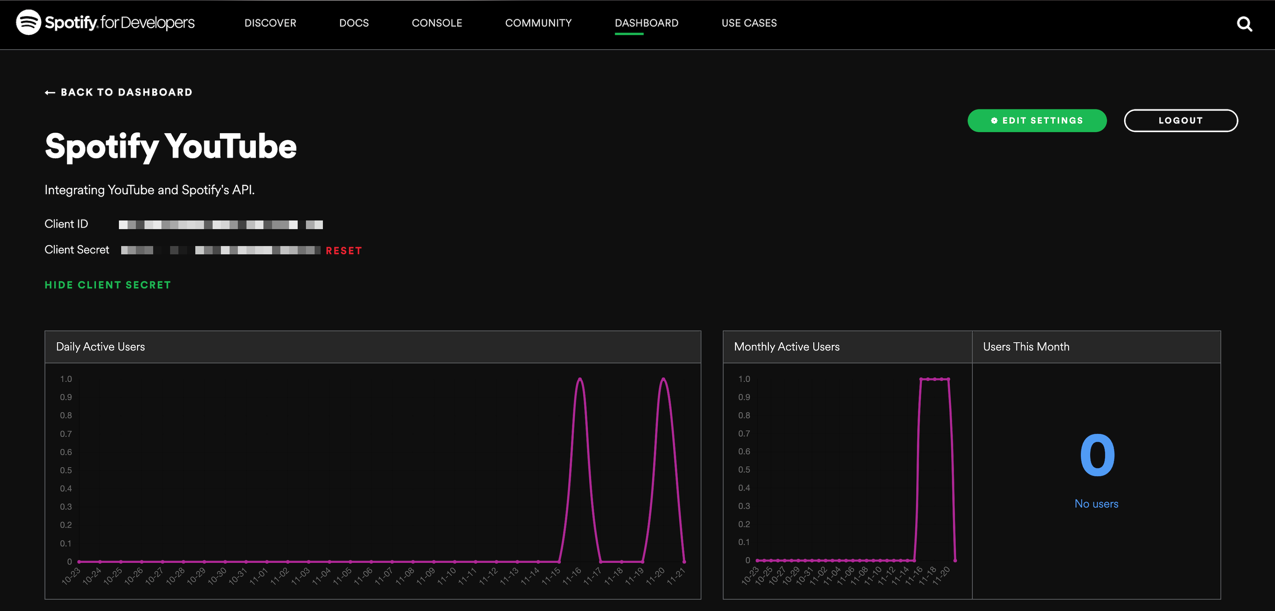The width and height of the screenshot is (1275, 611).
Task: Reset the client secret
Action: coord(344,251)
